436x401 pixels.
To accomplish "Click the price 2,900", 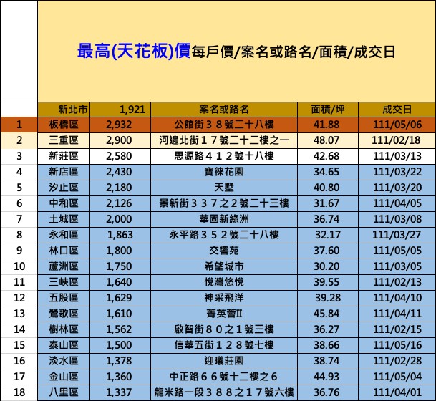I will pos(120,140).
